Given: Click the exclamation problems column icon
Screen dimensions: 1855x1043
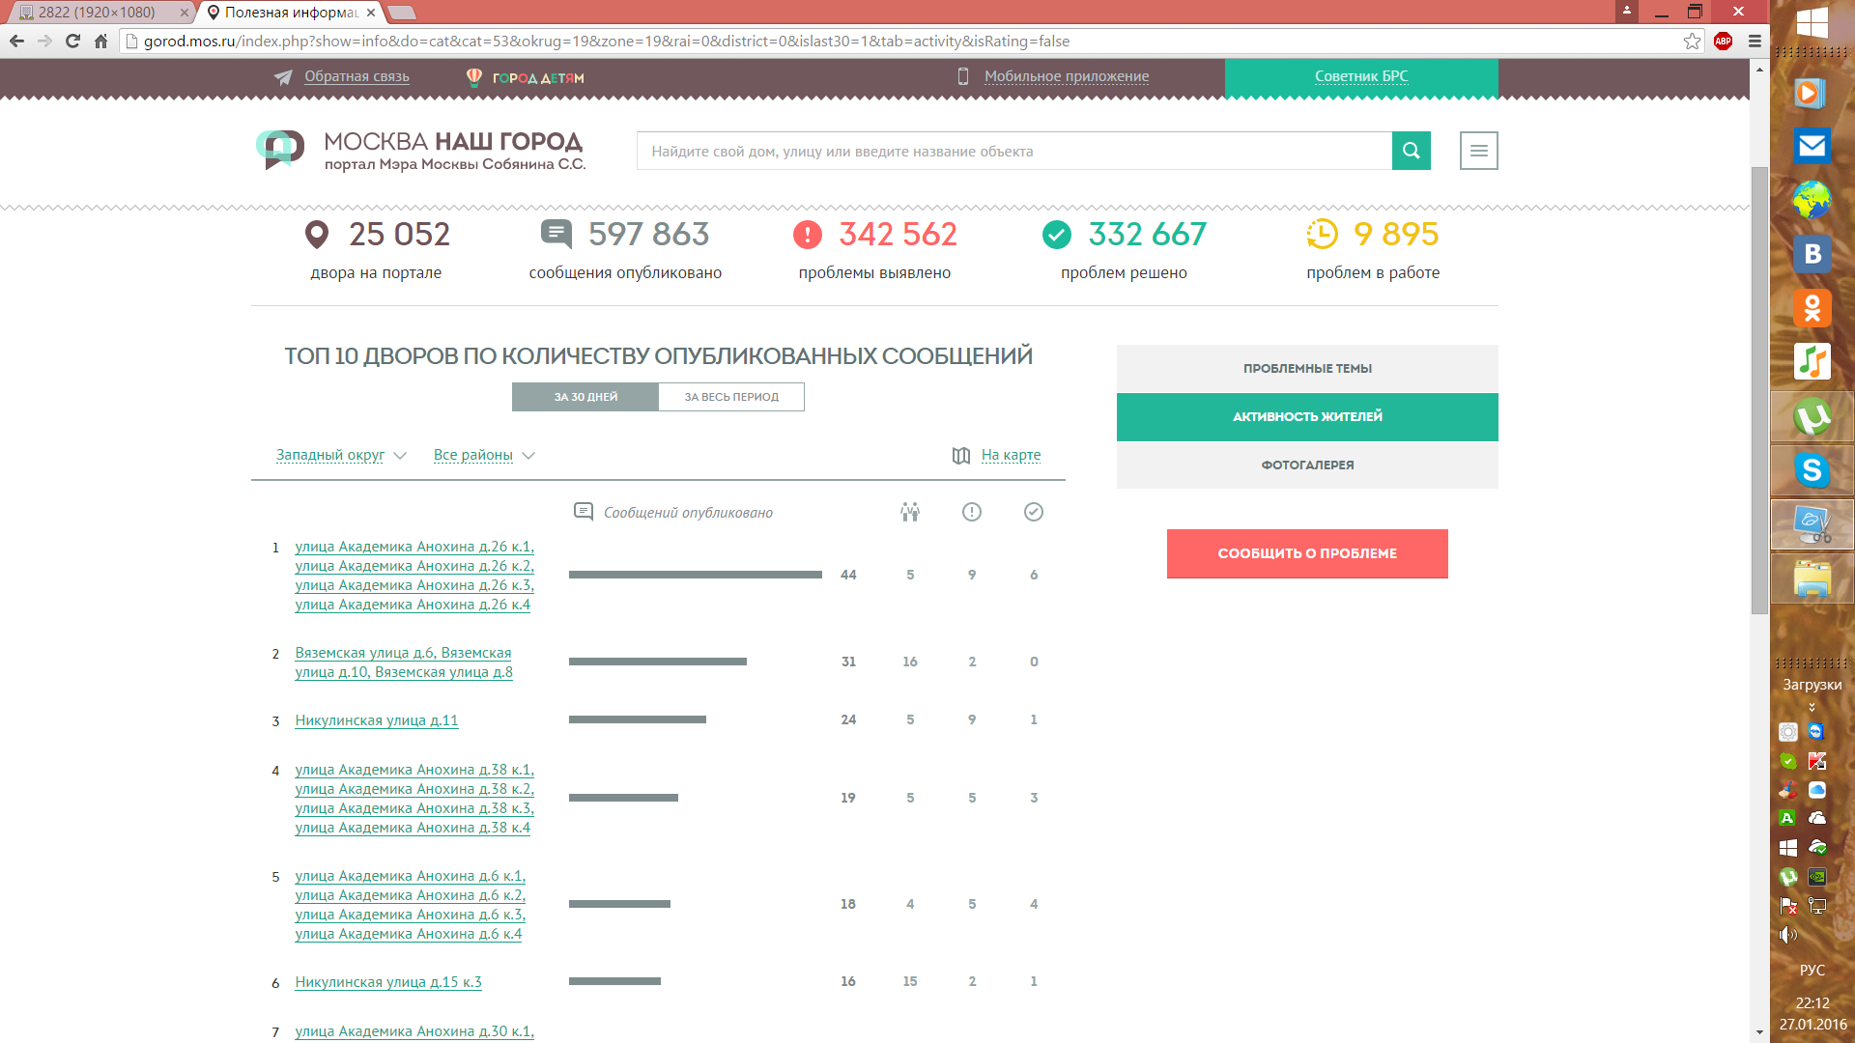Looking at the screenshot, I should coord(971,512).
